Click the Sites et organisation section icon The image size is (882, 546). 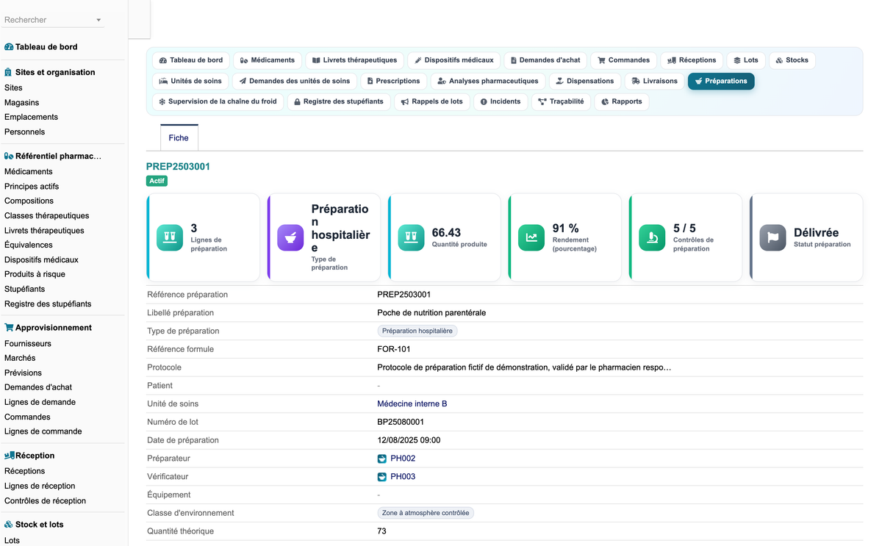[x=8, y=73]
